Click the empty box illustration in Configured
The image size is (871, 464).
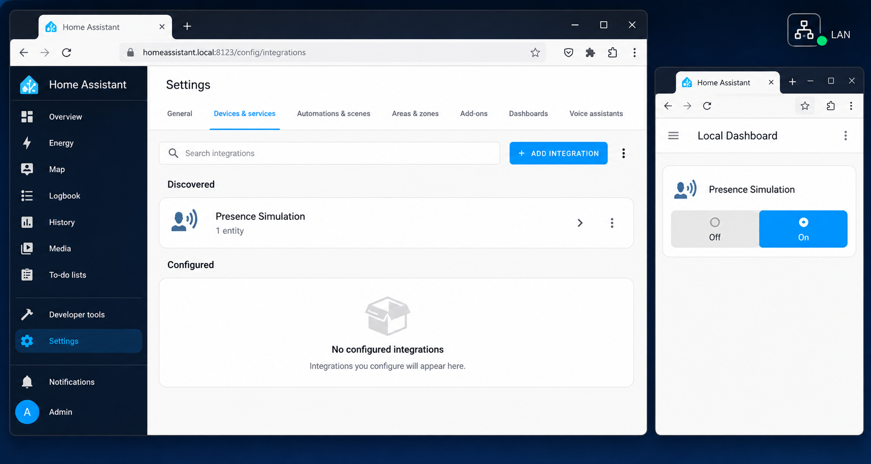click(x=388, y=316)
